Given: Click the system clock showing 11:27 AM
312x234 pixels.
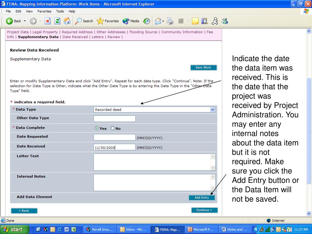Looking at the screenshot, I should coord(301,230).
